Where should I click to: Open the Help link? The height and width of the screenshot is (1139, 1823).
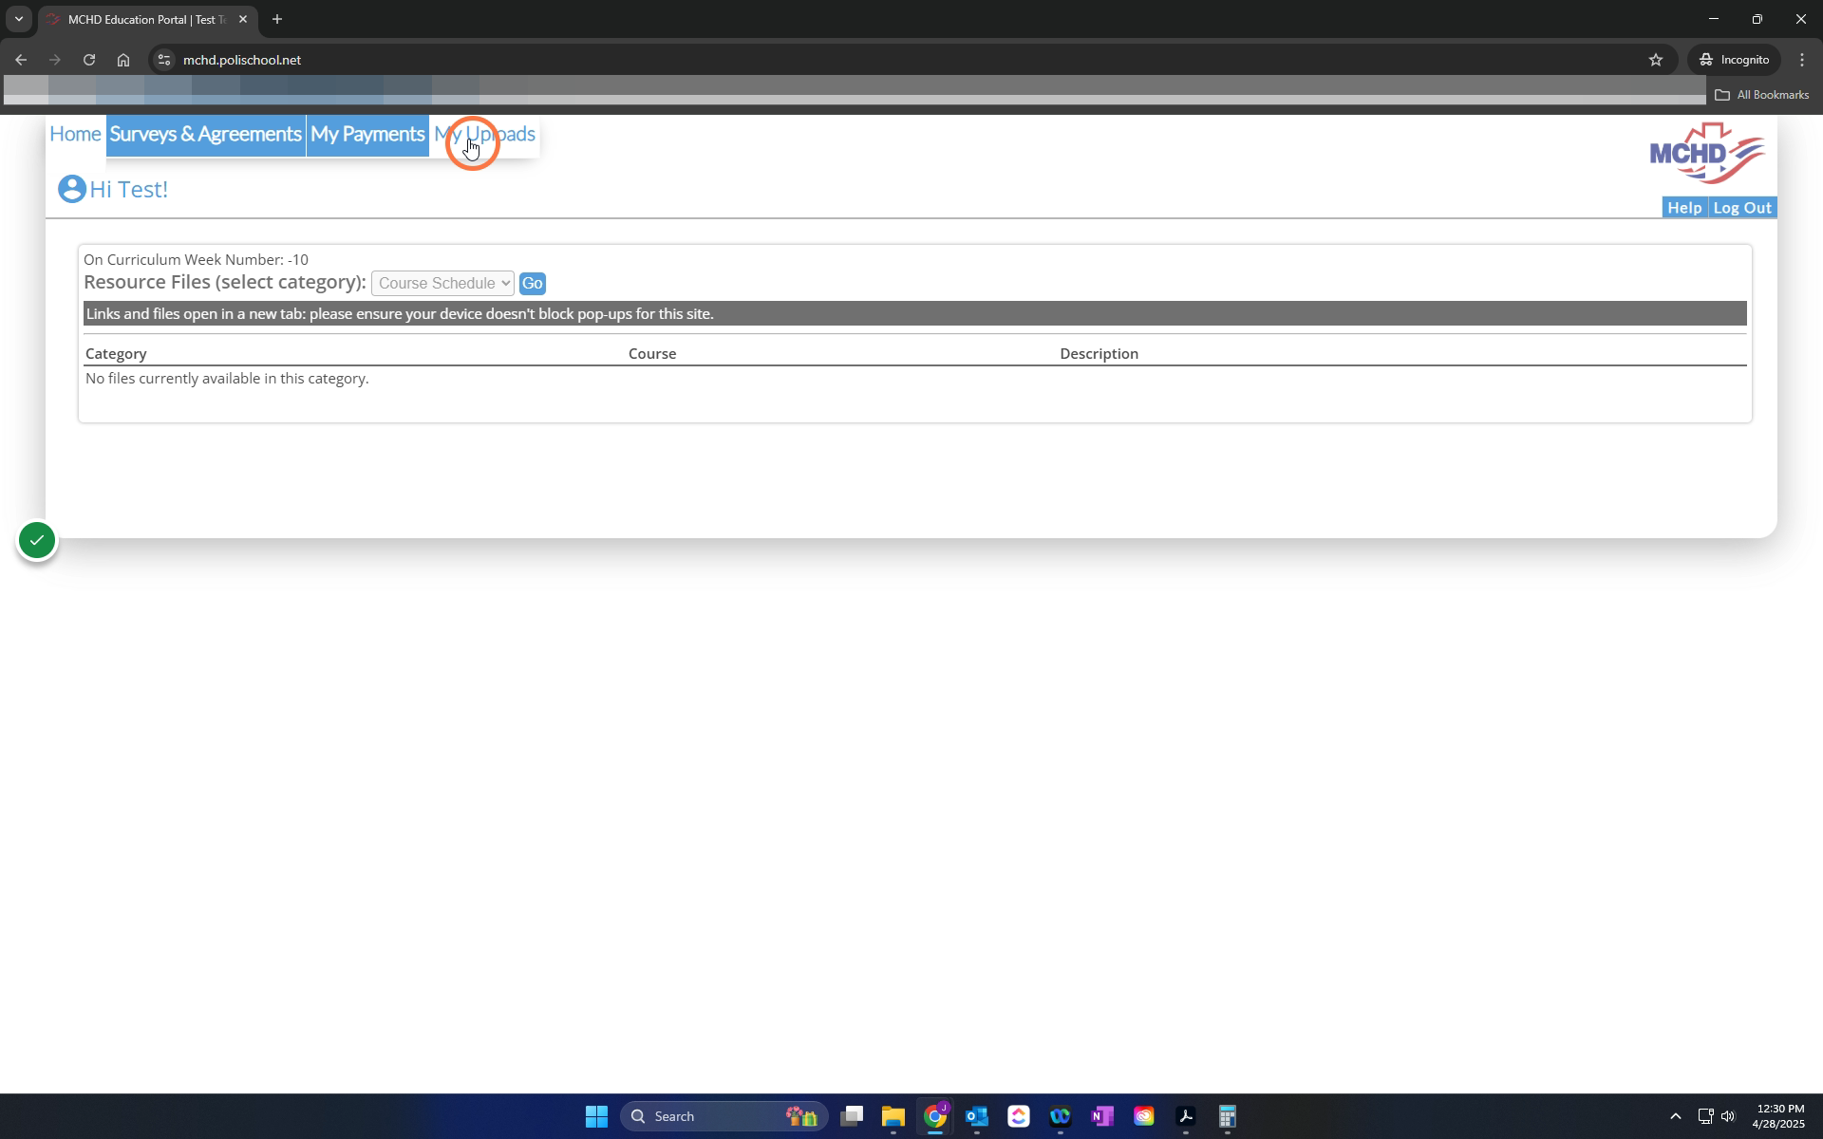[1684, 208]
